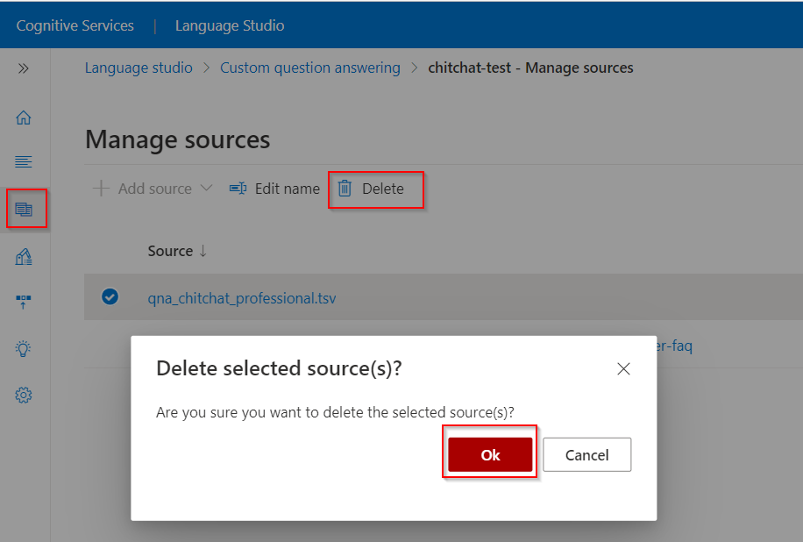803x542 pixels.
Task: Confirm deletion with the Ok button
Action: coord(490,455)
